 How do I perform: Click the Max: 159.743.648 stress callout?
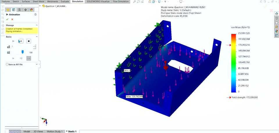(x=134, y=97)
